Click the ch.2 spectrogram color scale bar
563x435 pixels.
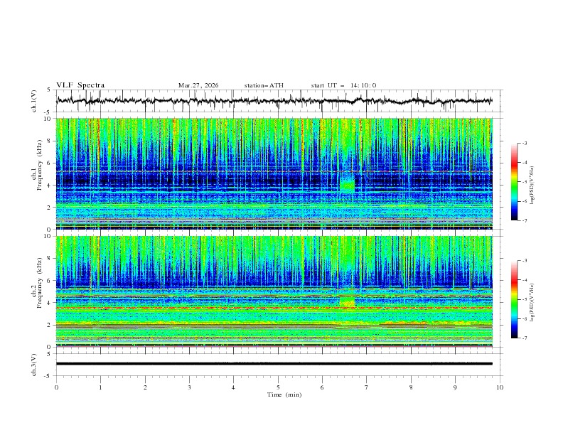point(515,299)
